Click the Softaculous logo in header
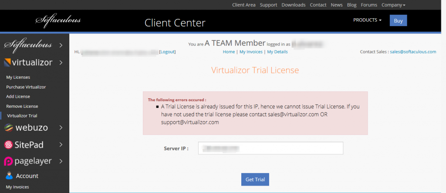 (x=58, y=20)
